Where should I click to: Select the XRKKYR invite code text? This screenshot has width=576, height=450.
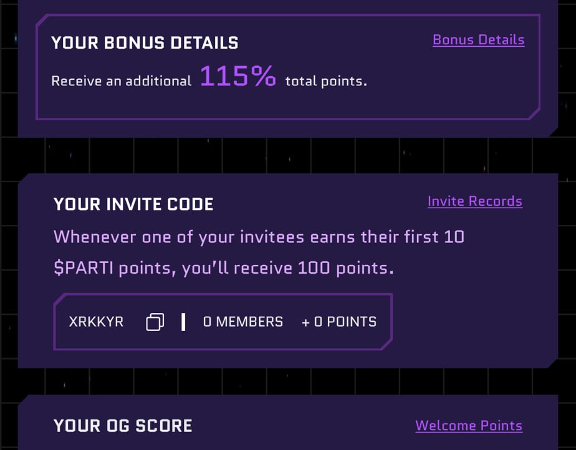[x=96, y=322]
